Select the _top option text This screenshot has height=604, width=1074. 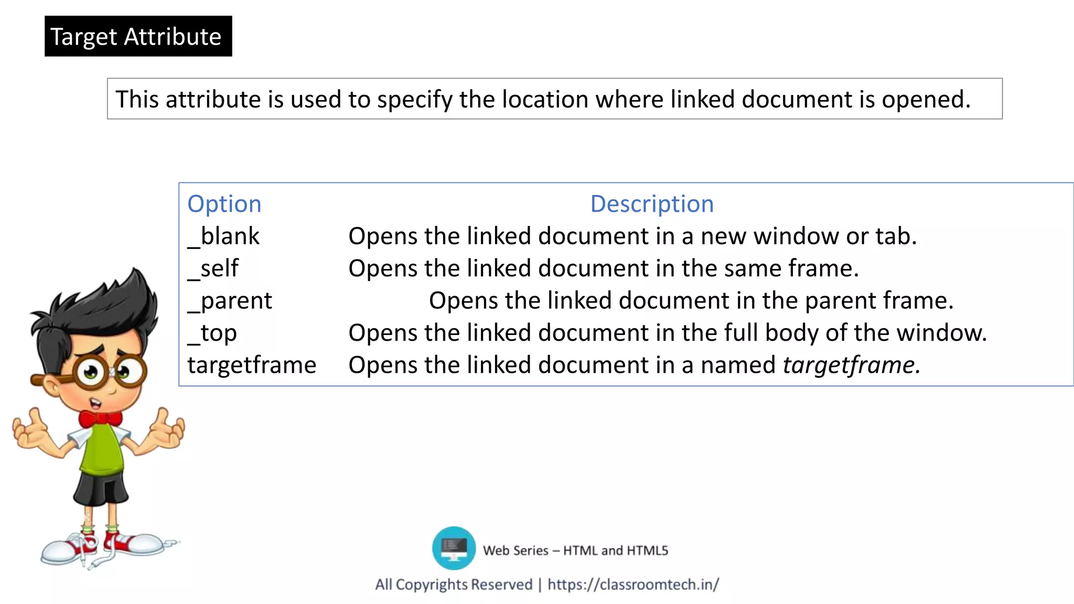[212, 333]
